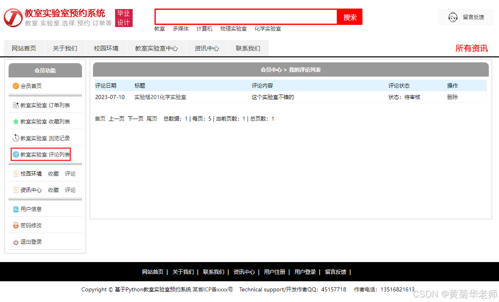Click the 物理实验室 search keyword
This screenshot has height=302, width=499.
[x=233, y=29]
